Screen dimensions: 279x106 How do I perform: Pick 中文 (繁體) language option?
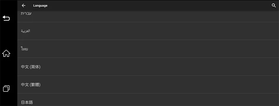click(148, 84)
